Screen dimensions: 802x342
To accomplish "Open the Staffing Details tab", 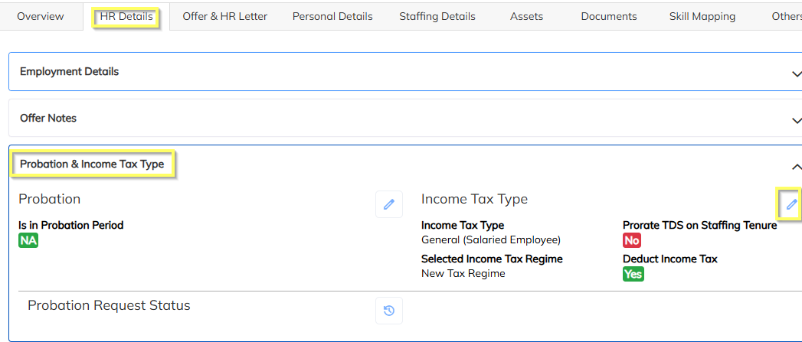I will click(x=437, y=16).
